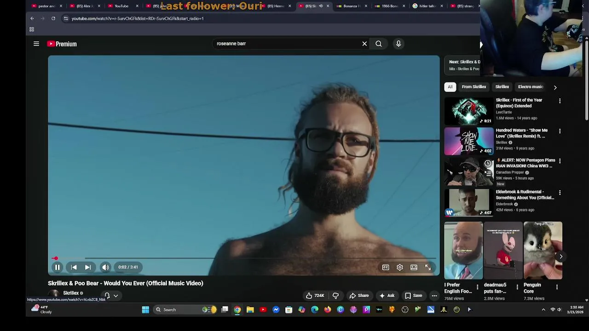Switch player to theater mode

click(x=414, y=267)
